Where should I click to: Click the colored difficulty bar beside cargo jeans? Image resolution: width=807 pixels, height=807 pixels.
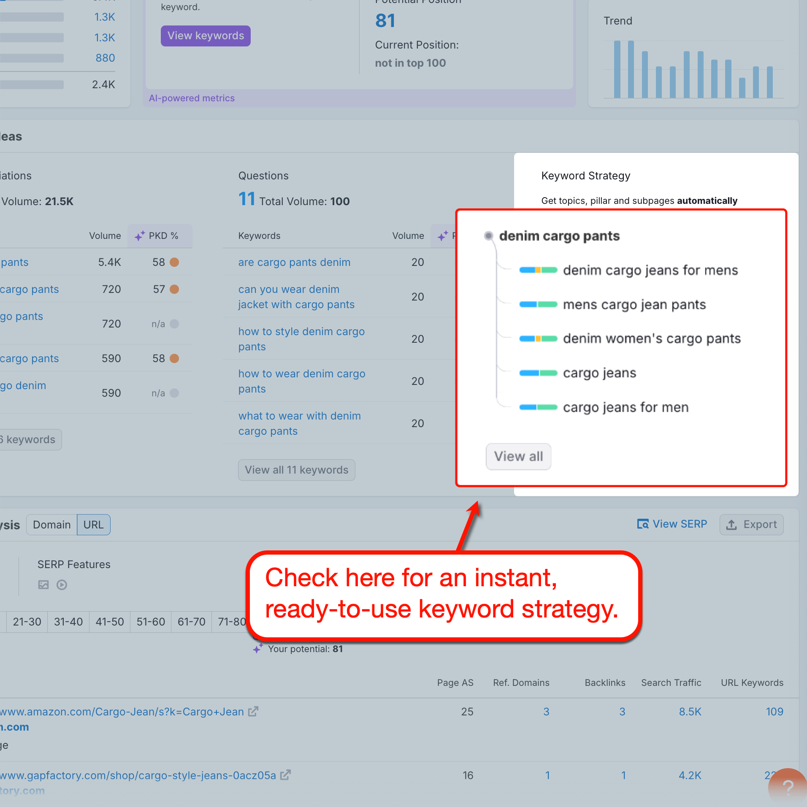[538, 373]
